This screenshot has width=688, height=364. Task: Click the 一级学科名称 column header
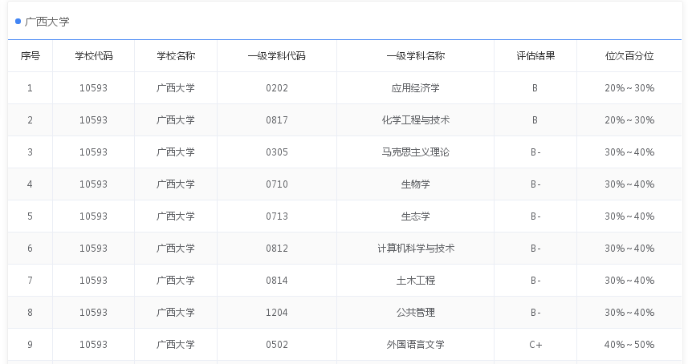point(415,56)
